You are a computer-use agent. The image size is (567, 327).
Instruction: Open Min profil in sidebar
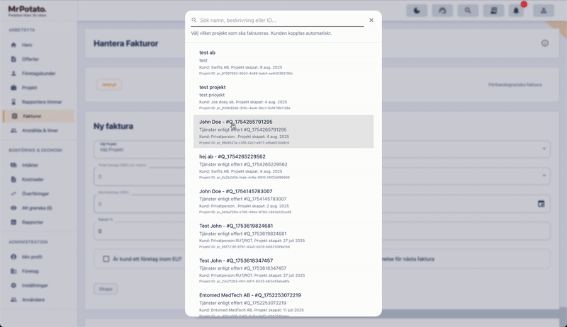38,257
